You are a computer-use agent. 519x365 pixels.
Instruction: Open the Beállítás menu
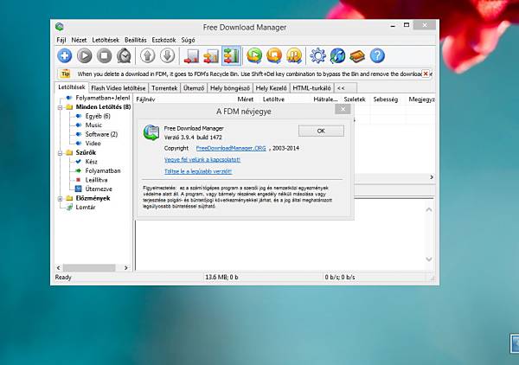coord(136,40)
